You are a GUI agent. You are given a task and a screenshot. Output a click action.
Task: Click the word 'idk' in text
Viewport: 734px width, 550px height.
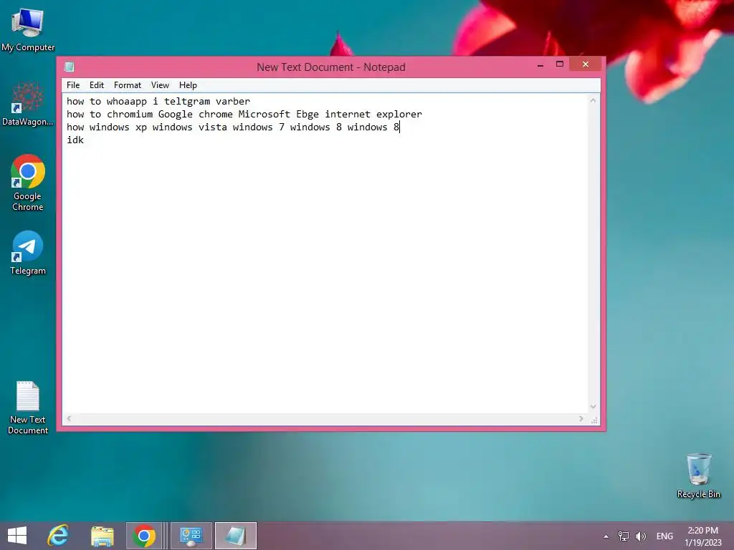75,140
